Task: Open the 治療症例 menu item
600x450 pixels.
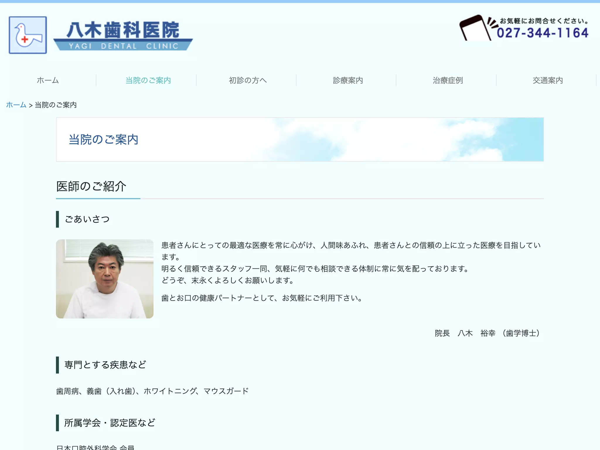Action: 448,80
